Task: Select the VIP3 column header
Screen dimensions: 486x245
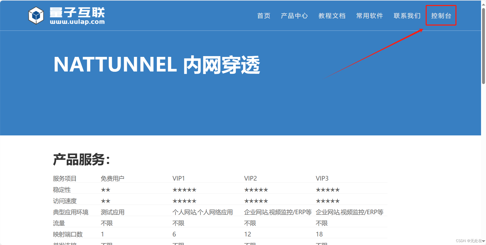Action: click(322, 178)
